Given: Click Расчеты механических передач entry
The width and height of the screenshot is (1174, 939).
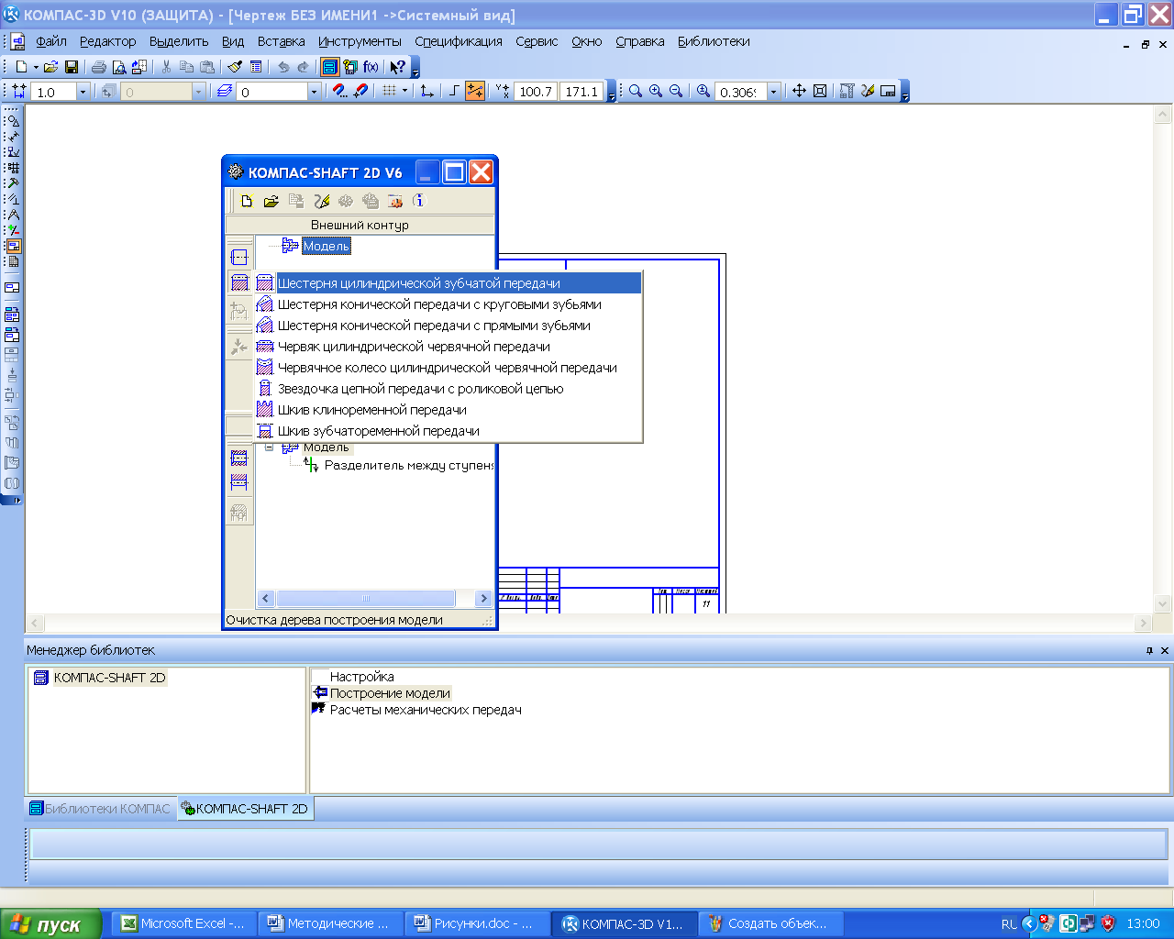Looking at the screenshot, I should coord(426,710).
